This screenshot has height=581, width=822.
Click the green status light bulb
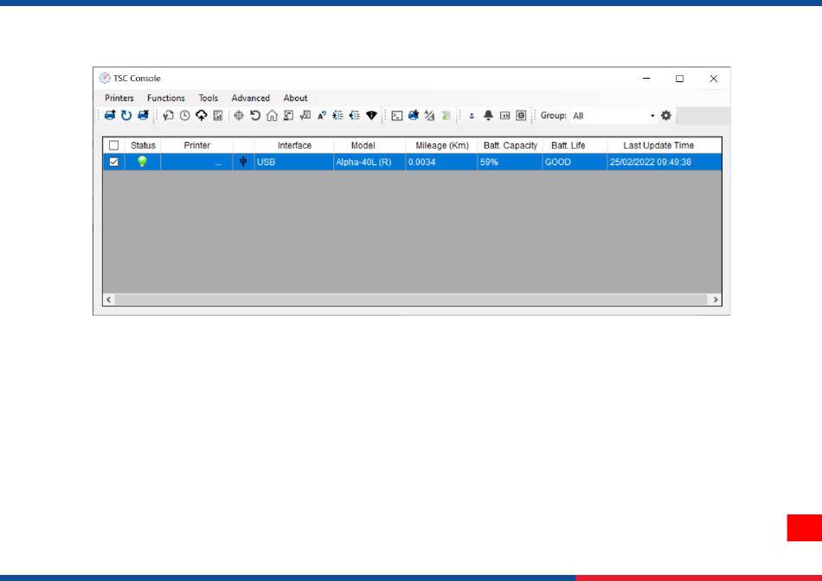click(142, 162)
